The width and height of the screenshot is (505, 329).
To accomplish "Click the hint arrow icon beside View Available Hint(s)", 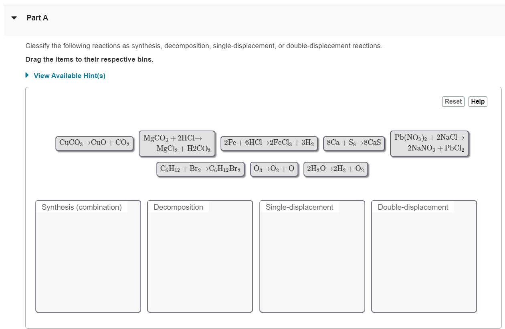I will pyautogui.click(x=27, y=76).
